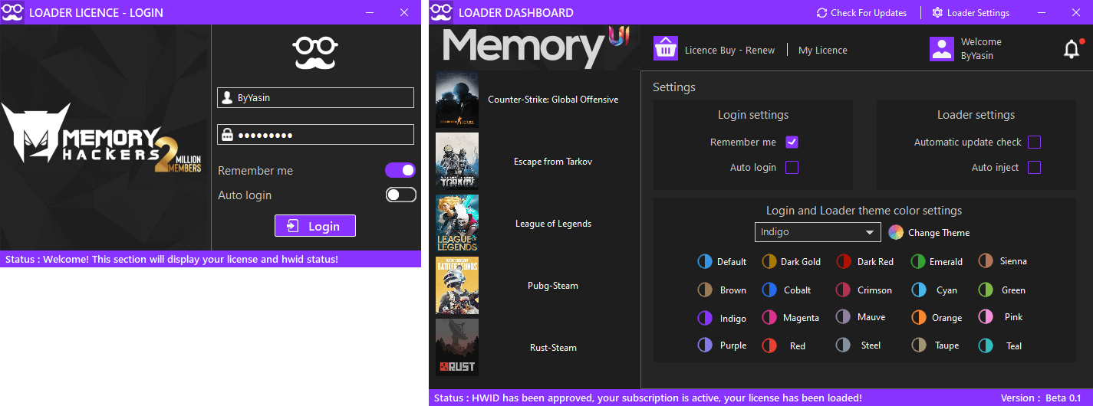
Task: Pick the Magenta theme color swatch
Action: 769,317
